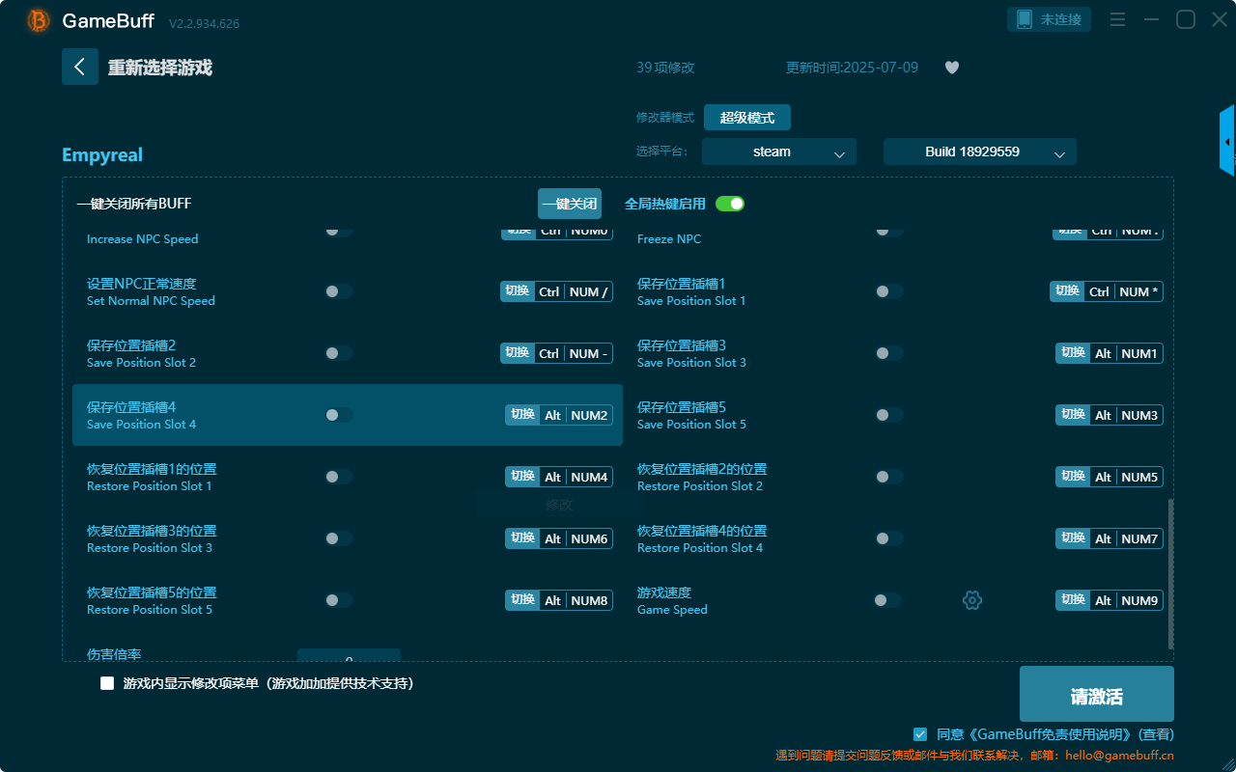Click the Ctrl NUM/ hotkey for Set Normal NPC Speed
The image size is (1236, 772).
tap(556, 290)
